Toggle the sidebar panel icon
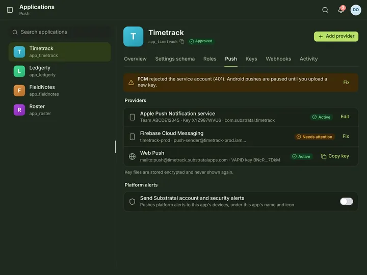 pos(10,10)
